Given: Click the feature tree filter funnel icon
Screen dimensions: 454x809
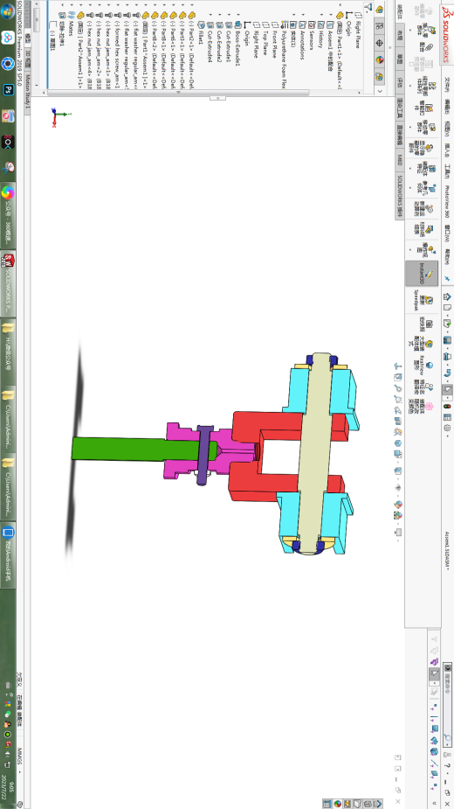Looking at the screenshot, I should 368,6.
